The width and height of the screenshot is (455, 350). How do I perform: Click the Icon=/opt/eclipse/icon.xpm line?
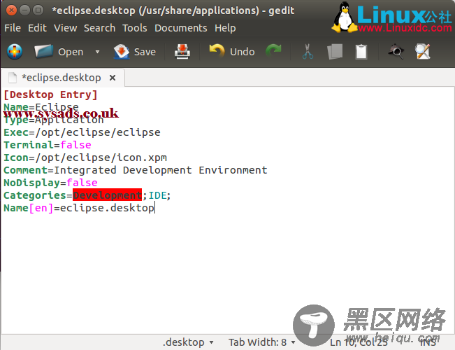85,157
